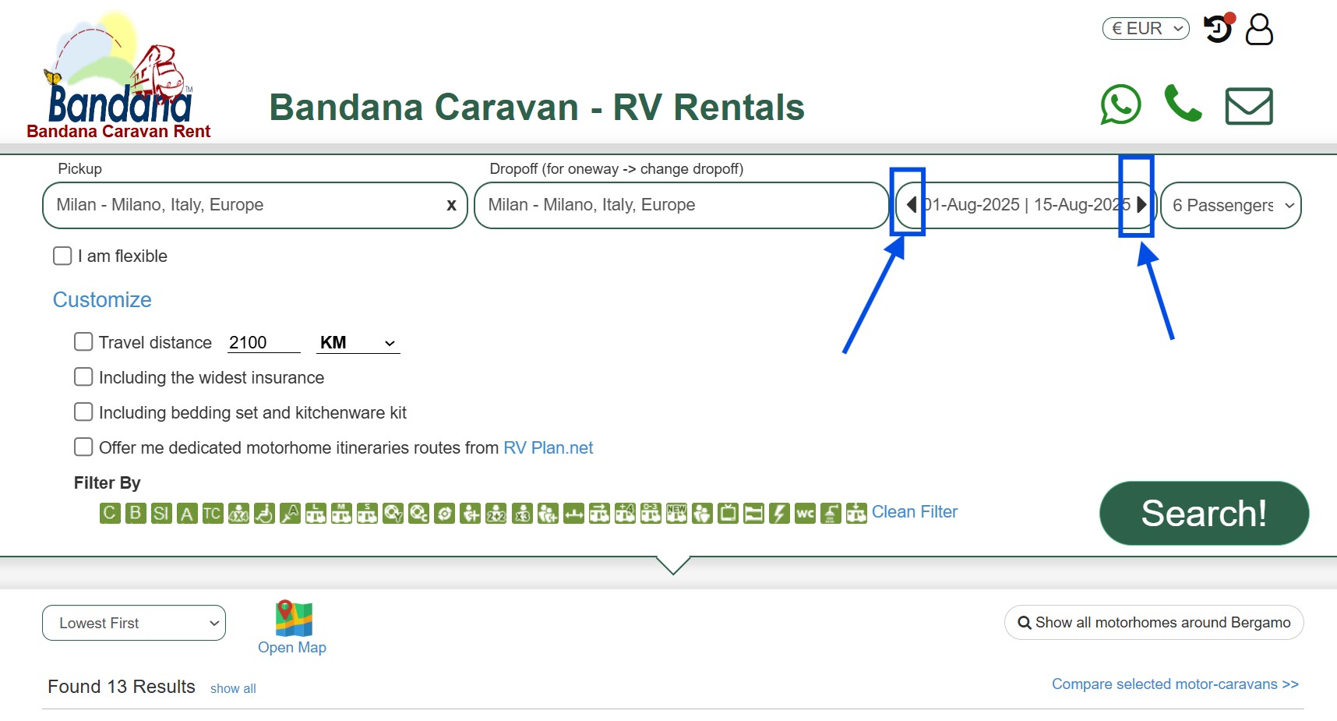Open the date range picker field
This screenshot has height=721, width=1337.
click(x=1026, y=205)
